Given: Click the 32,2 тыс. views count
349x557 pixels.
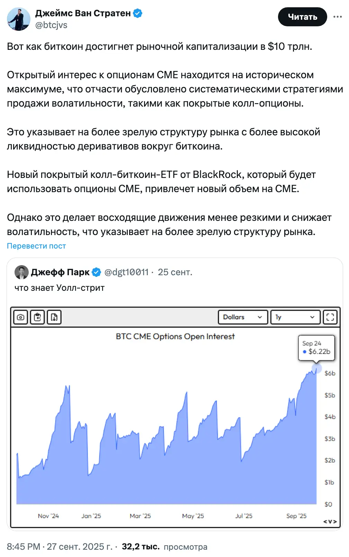Looking at the screenshot, I should point(141,547).
